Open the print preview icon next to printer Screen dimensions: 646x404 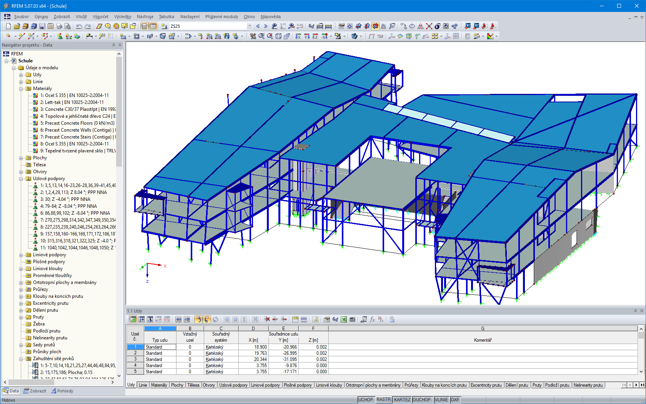[68, 26]
